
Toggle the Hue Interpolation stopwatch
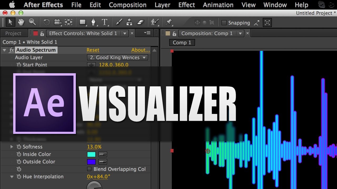19,177
